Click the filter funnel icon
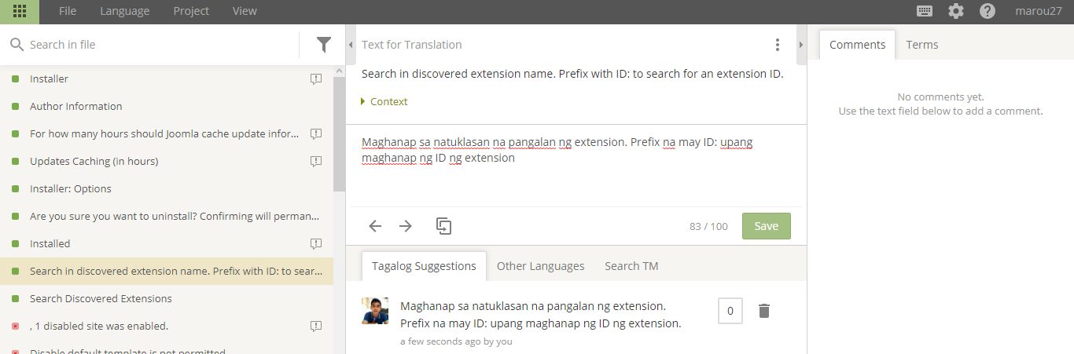Image resolution: width=1074 pixels, height=354 pixels. [x=324, y=45]
